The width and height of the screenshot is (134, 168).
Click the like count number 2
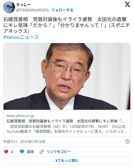pyautogui.click(x=12, y=152)
